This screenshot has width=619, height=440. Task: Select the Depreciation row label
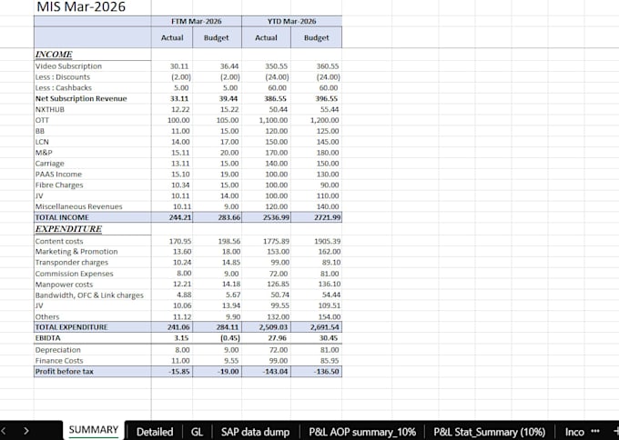(x=57, y=350)
